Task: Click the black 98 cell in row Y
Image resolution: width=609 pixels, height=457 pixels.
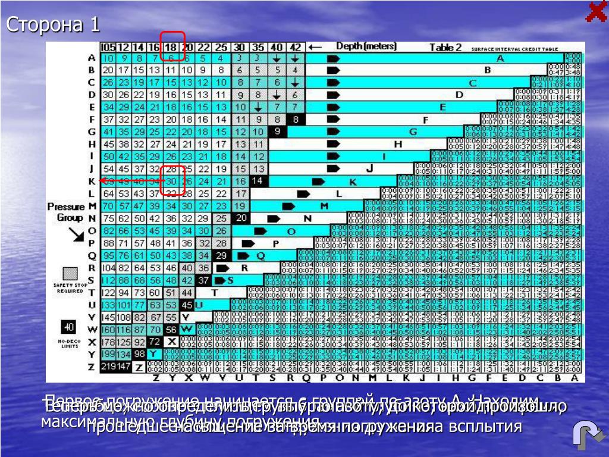Action: click(139, 355)
